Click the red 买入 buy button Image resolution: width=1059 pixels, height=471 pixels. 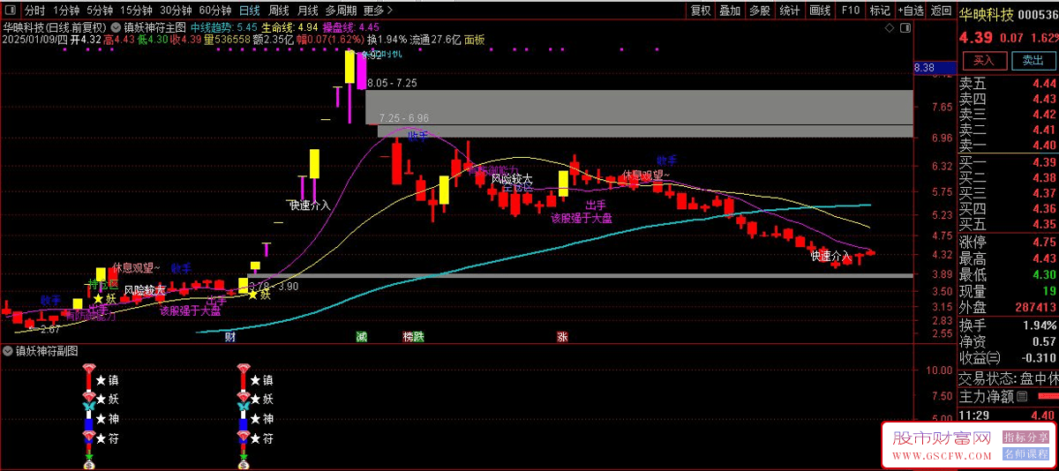click(983, 60)
